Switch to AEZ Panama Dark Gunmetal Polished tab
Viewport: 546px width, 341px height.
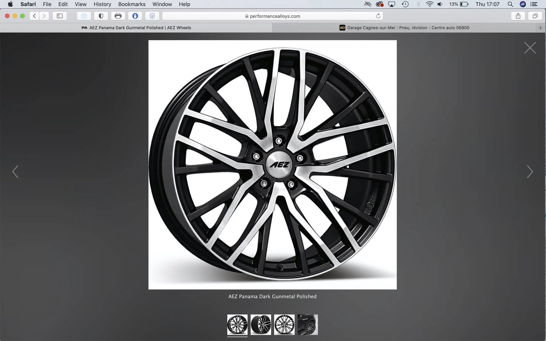tap(136, 28)
